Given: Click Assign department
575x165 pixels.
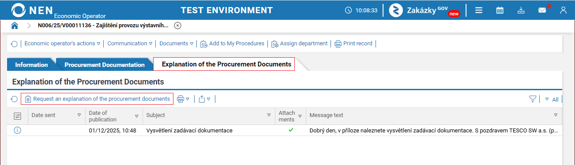Looking at the screenshot, I should point(299,44).
